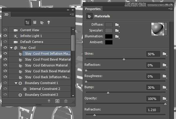This screenshot has height=119, width=176.
Task: Filter 3D panel by meshes
Action: [35, 22]
